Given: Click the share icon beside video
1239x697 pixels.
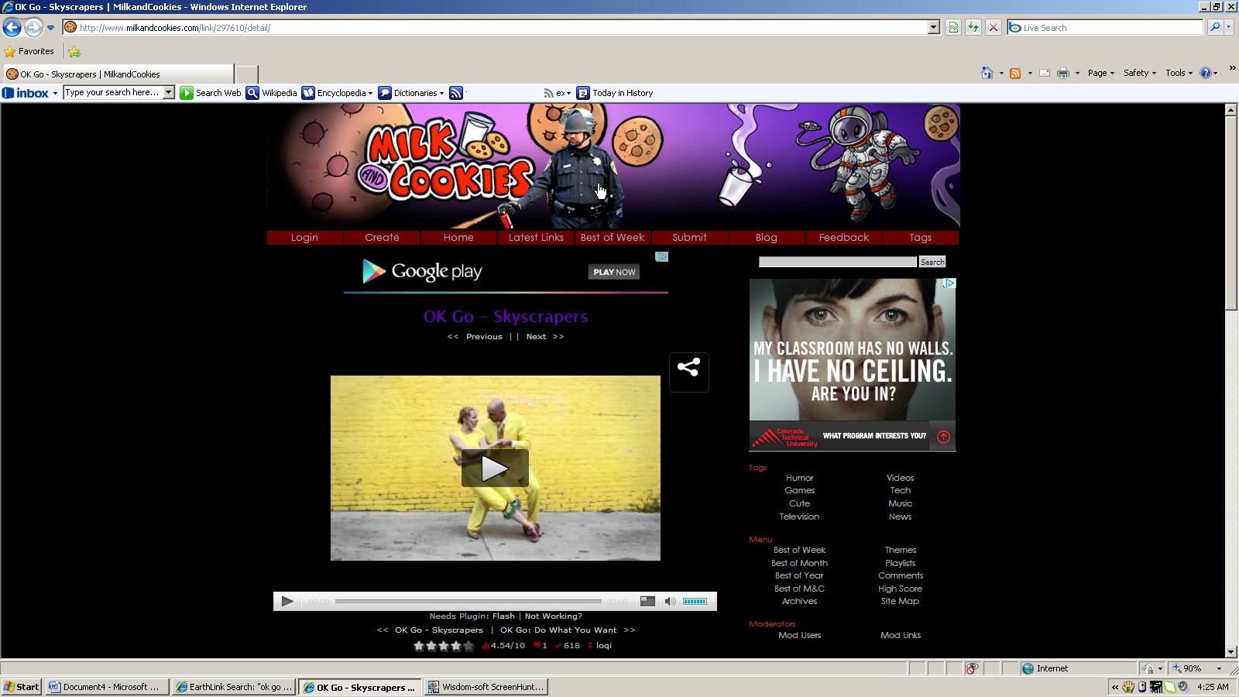Looking at the screenshot, I should pos(689,373).
